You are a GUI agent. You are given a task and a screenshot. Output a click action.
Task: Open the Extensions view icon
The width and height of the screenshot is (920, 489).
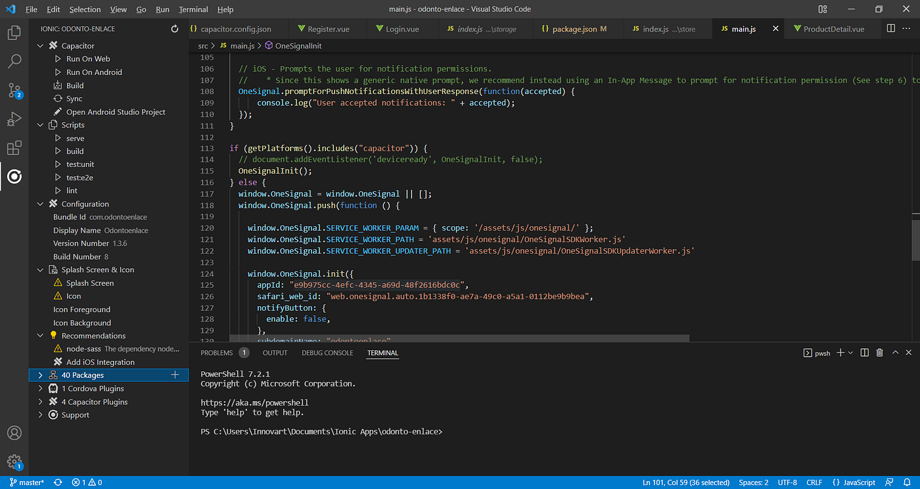coord(14,148)
